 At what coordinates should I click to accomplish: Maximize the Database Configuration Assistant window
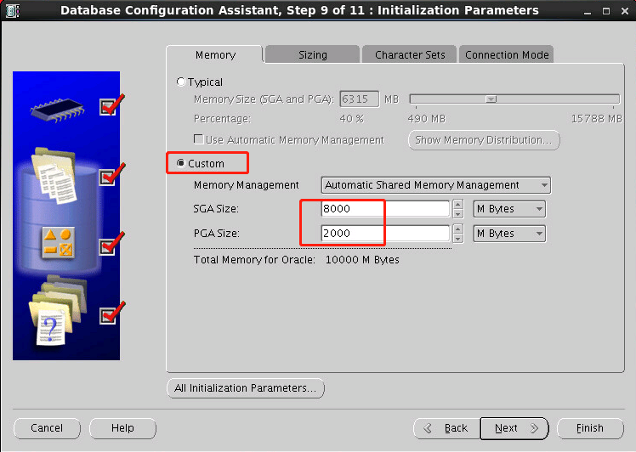pos(606,11)
